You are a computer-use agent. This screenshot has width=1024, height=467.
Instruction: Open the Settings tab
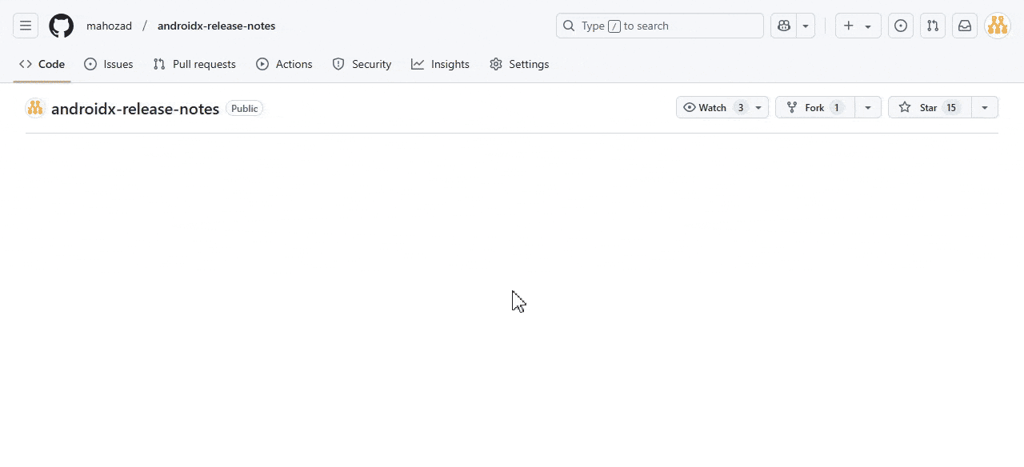(519, 64)
